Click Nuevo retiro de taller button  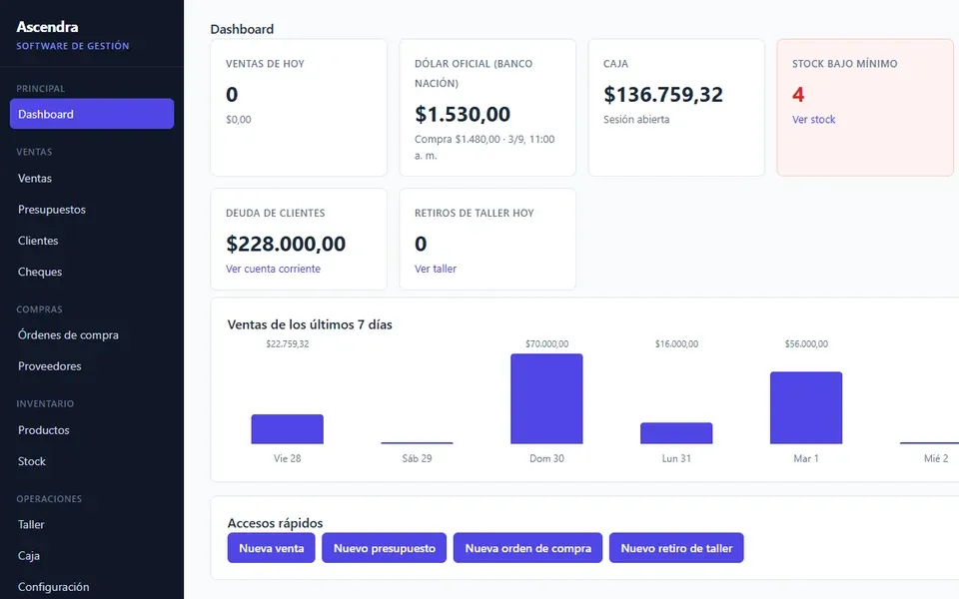click(676, 548)
